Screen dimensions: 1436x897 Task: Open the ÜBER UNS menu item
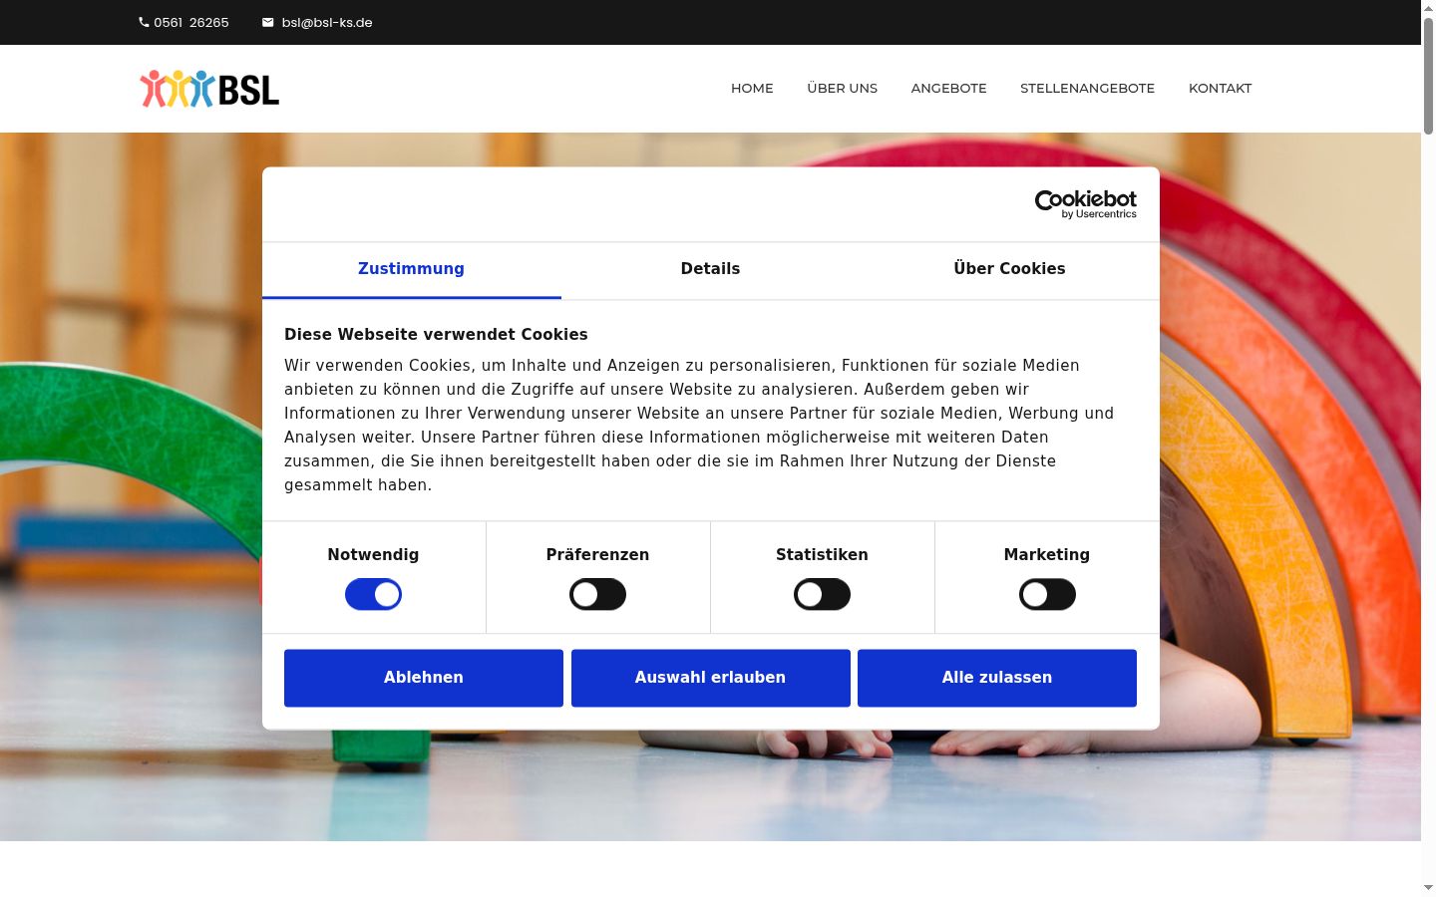[x=843, y=89]
